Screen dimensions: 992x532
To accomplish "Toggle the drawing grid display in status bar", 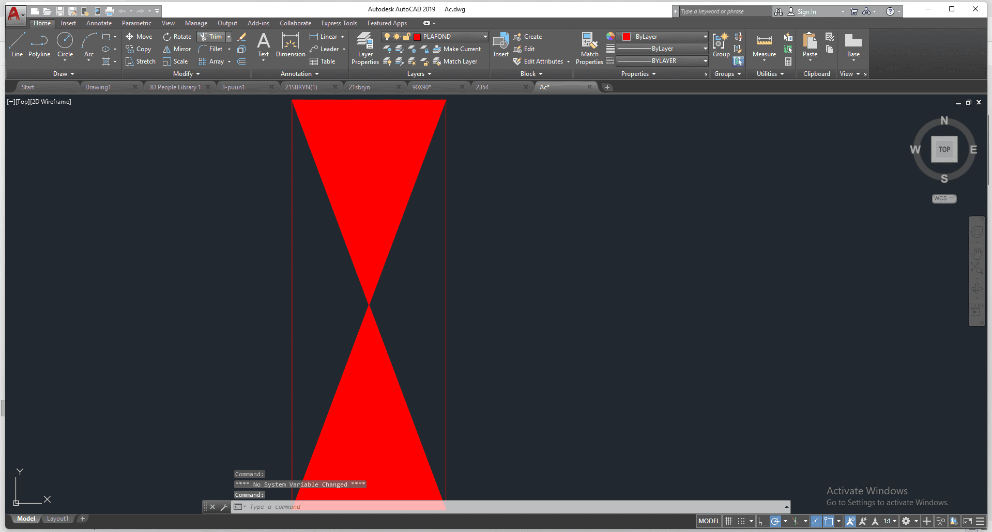I will [x=729, y=521].
